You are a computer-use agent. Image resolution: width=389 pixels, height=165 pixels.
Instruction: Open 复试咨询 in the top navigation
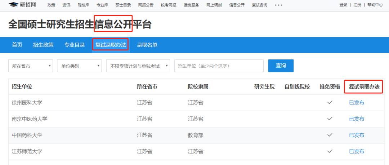259,5
